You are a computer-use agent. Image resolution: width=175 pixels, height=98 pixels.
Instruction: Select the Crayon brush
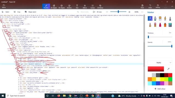pos(160,25)
